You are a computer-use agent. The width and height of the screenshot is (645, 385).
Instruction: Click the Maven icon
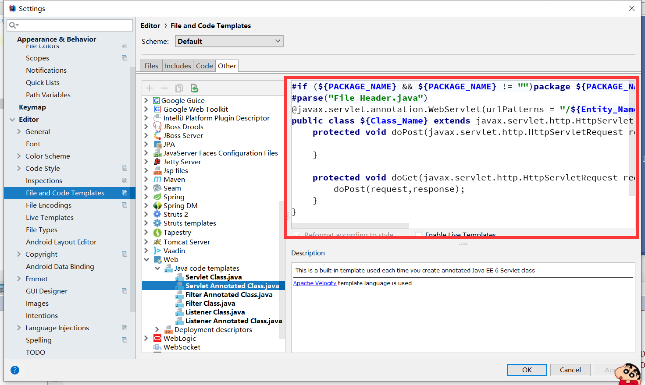(157, 179)
